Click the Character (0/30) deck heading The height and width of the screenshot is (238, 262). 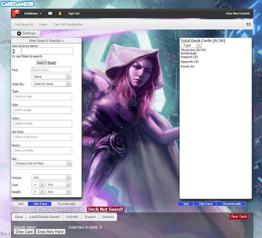pos(193,50)
